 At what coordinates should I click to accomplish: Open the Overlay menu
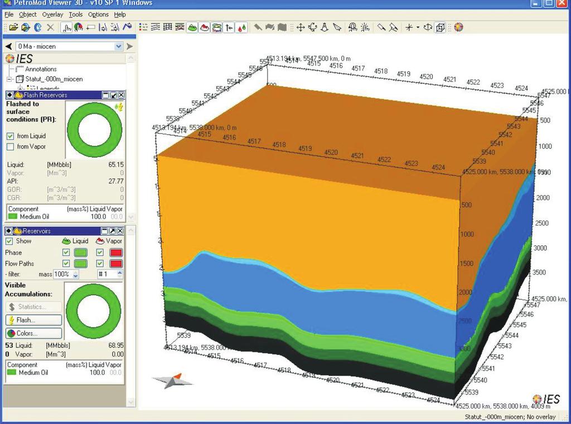pos(52,14)
